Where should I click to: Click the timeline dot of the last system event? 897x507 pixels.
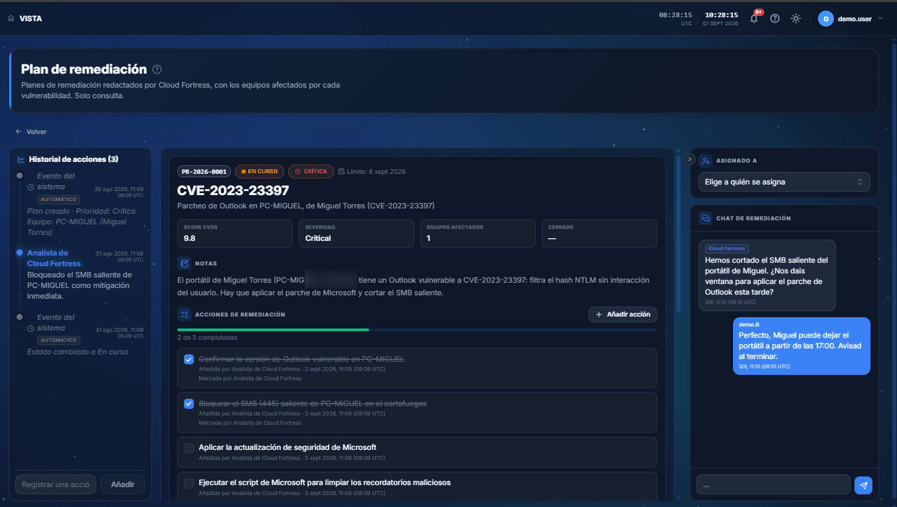[20, 317]
